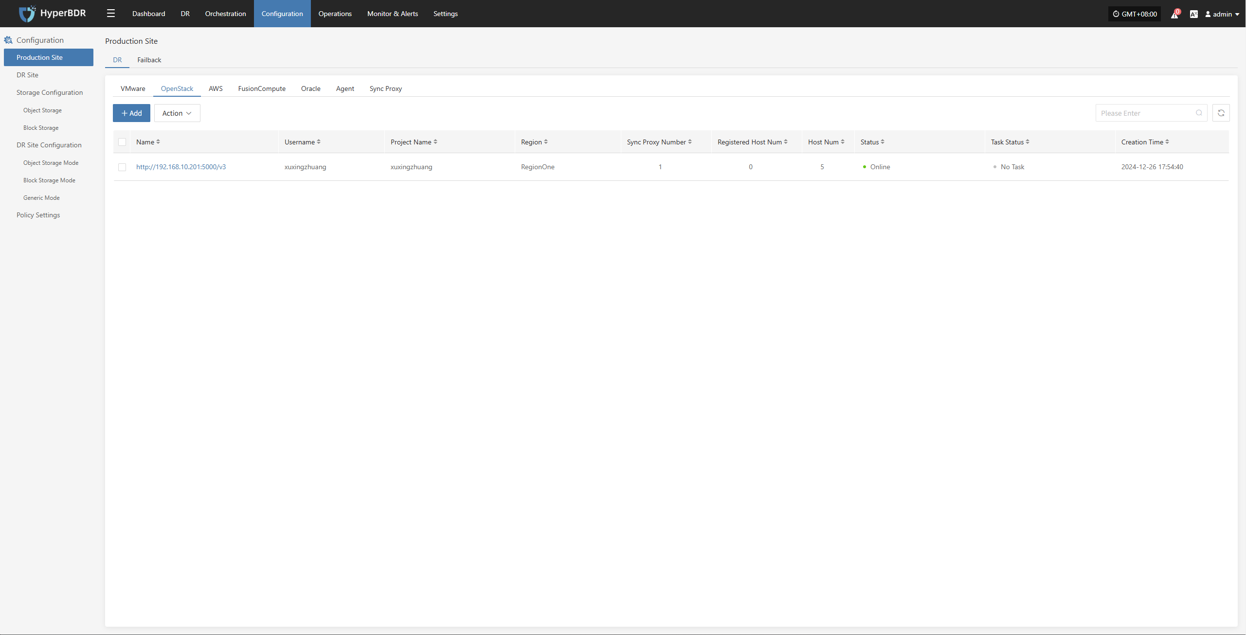This screenshot has height=635, width=1246.
Task: Open the admin user dropdown
Action: point(1222,14)
